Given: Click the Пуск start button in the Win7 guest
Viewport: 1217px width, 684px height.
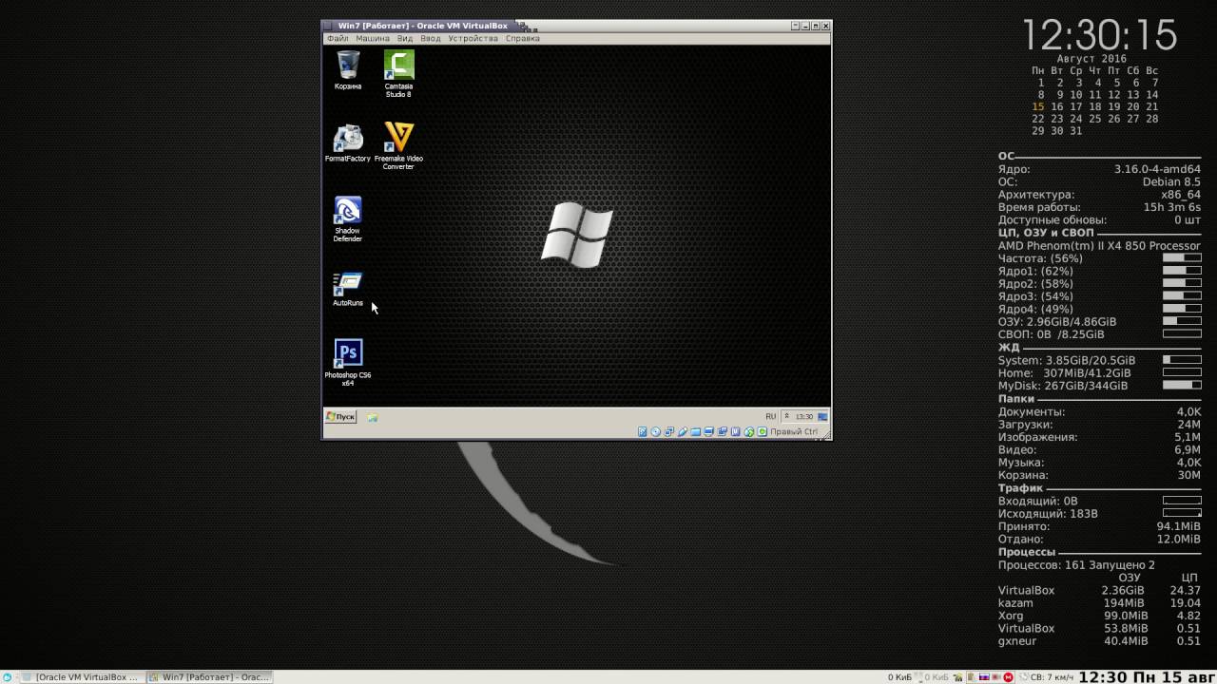Looking at the screenshot, I should (x=340, y=416).
